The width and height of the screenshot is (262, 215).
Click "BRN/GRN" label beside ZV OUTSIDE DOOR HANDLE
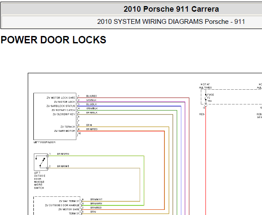pos(96,204)
